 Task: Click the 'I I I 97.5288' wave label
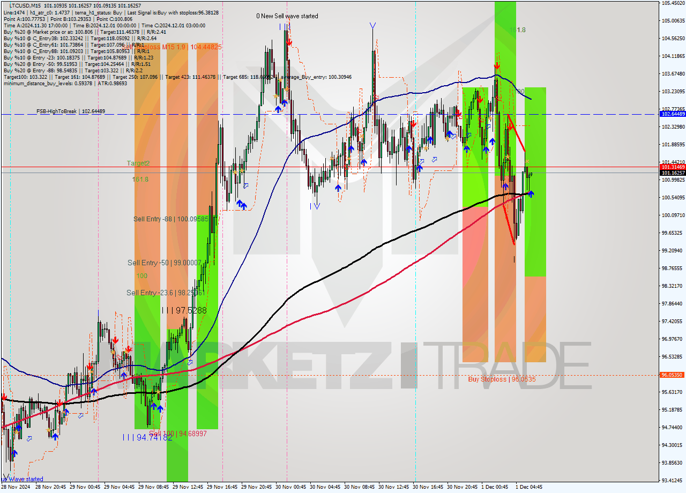pos(184,310)
